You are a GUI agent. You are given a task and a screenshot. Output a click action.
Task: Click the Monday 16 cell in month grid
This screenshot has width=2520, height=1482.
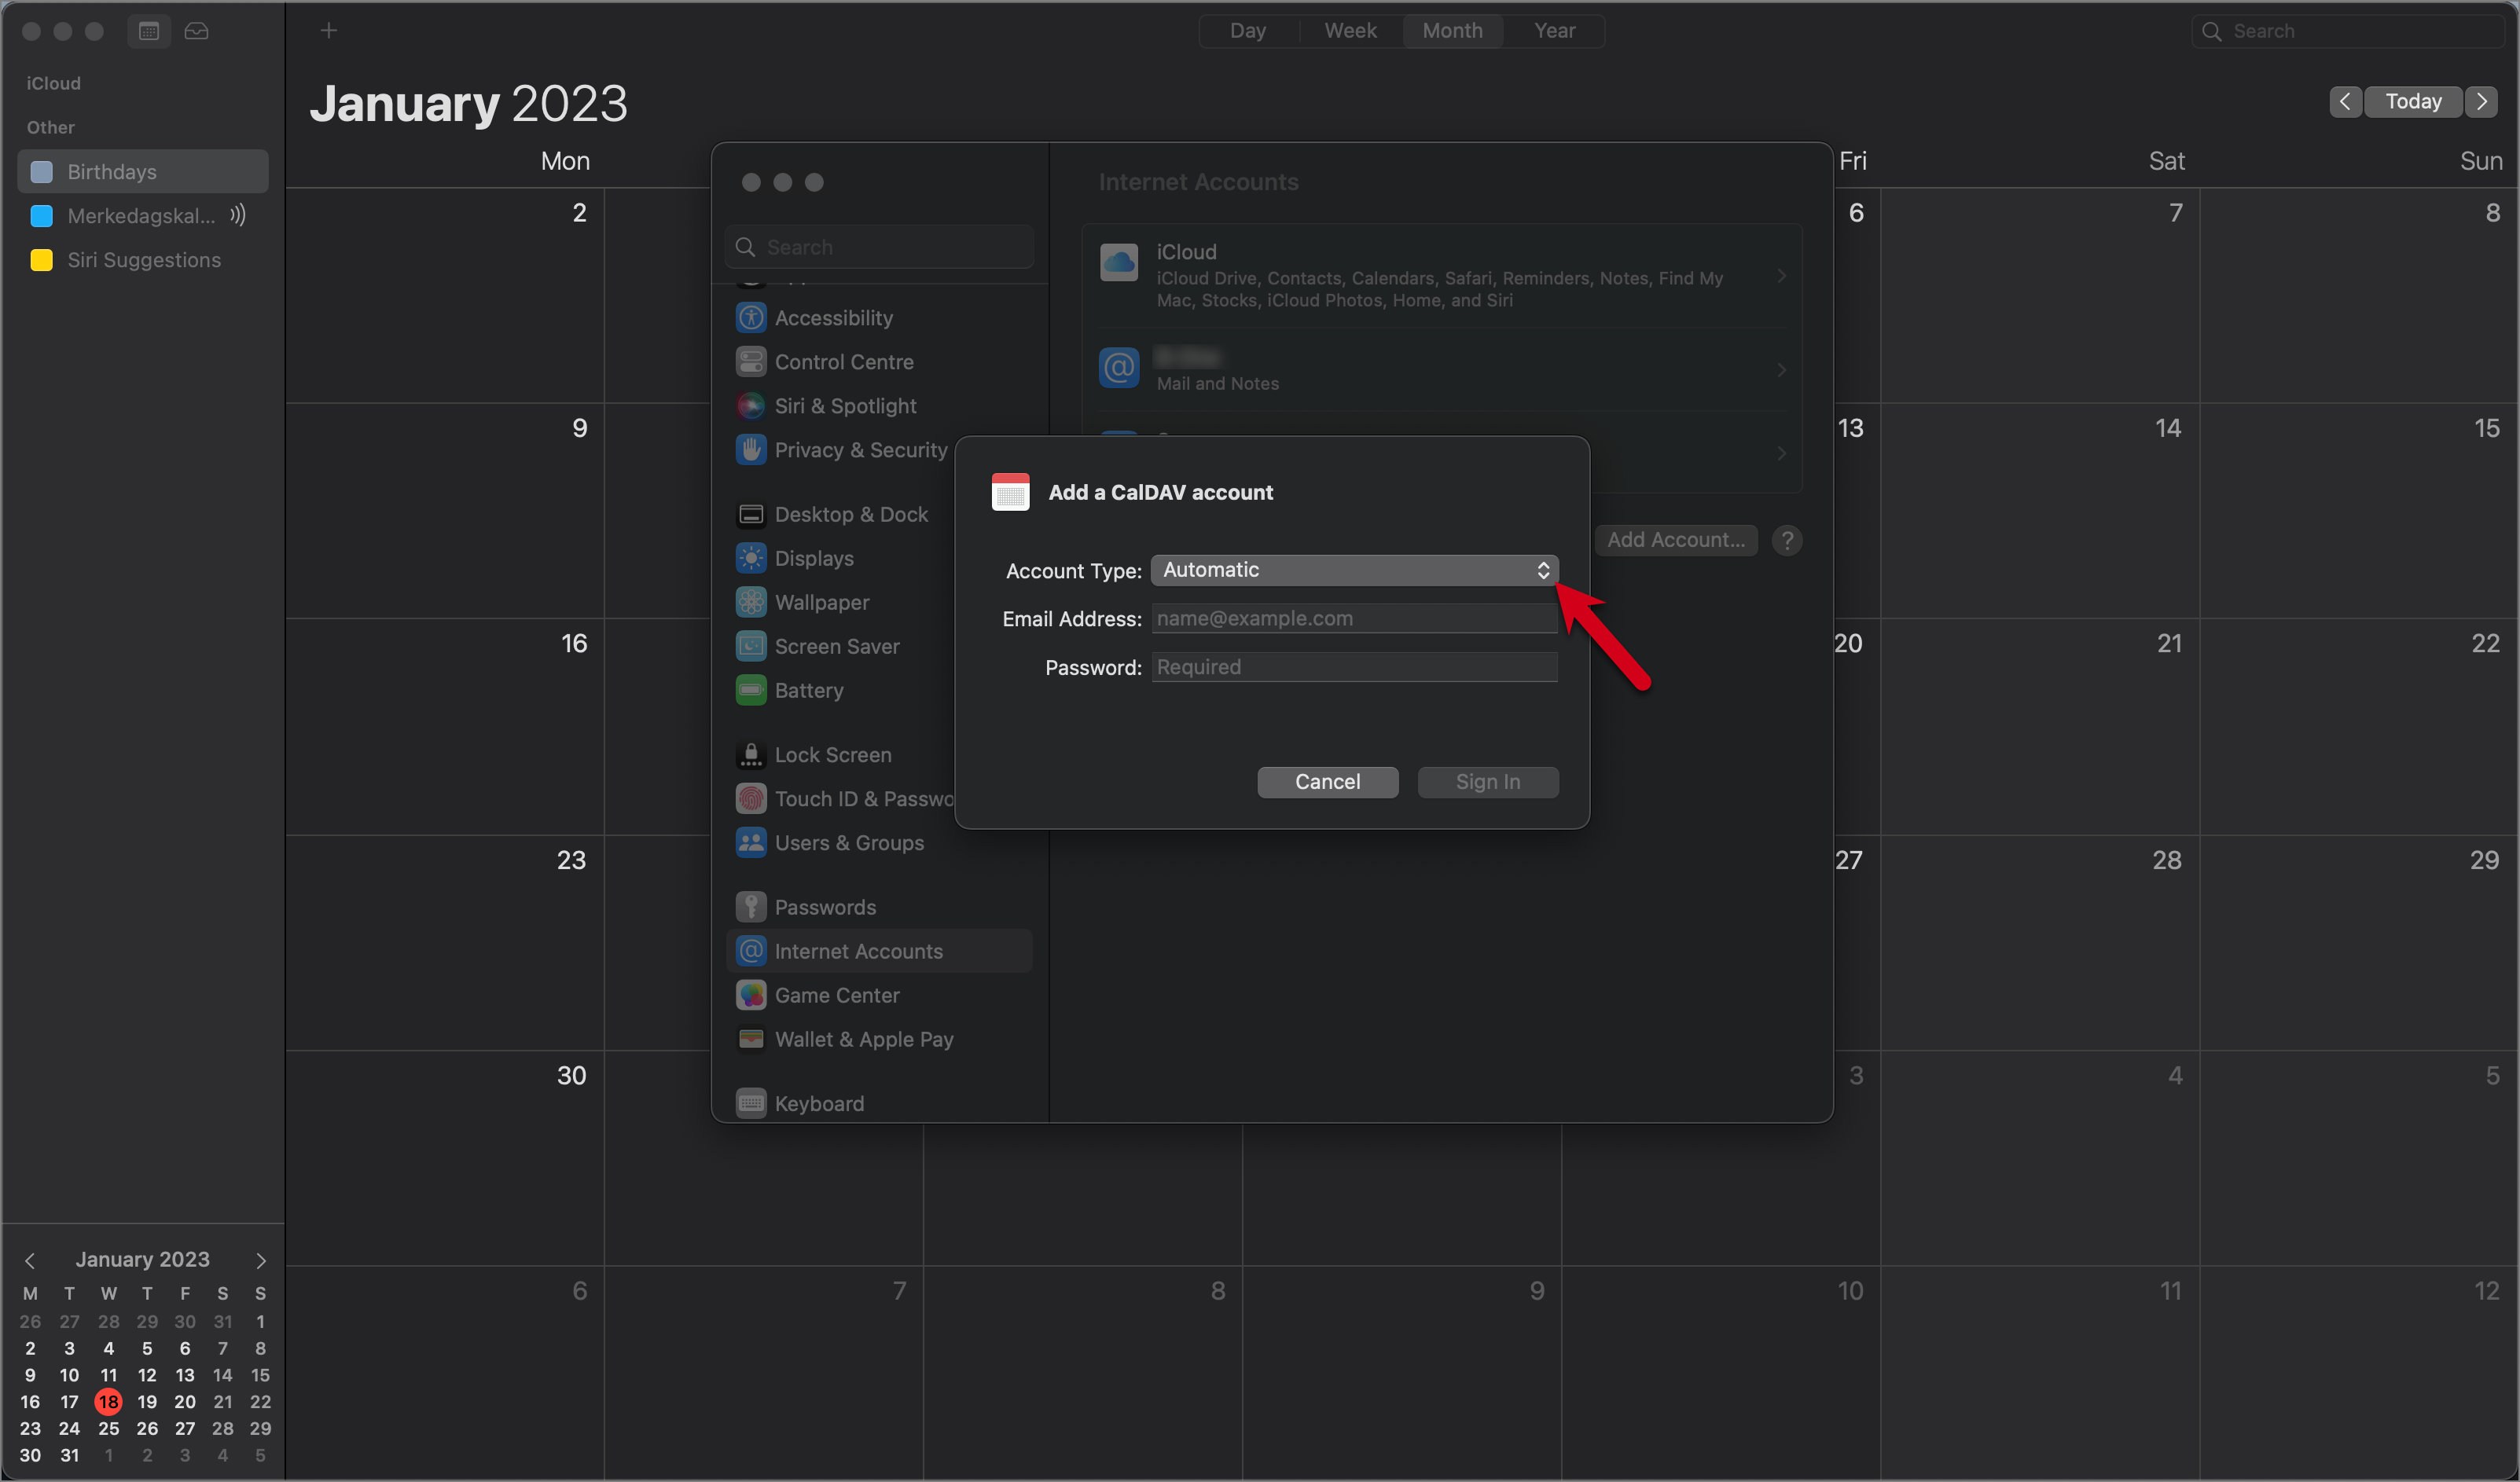coord(445,726)
